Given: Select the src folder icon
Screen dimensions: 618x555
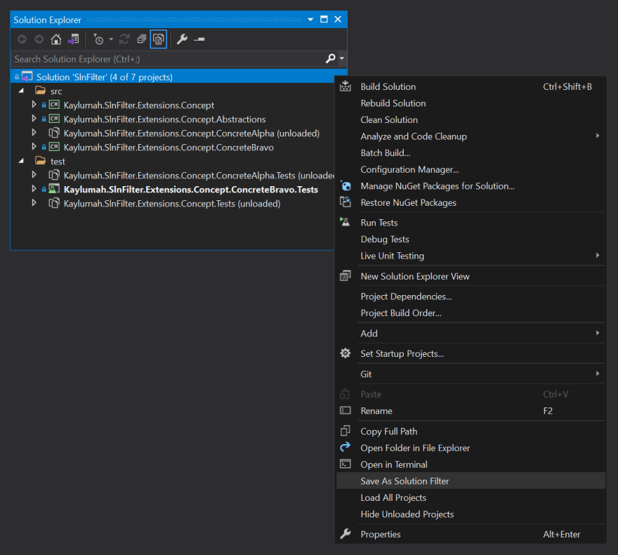Looking at the screenshot, I should pos(40,91).
